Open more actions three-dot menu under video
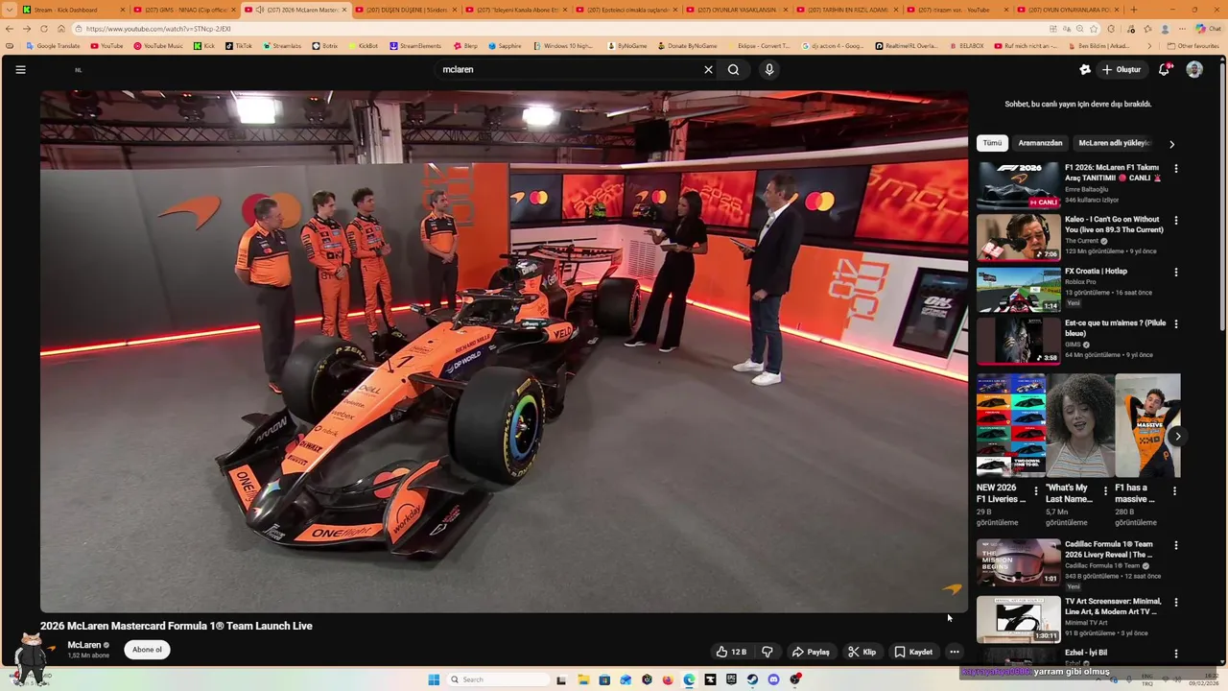The width and height of the screenshot is (1228, 691). pyautogui.click(x=954, y=652)
